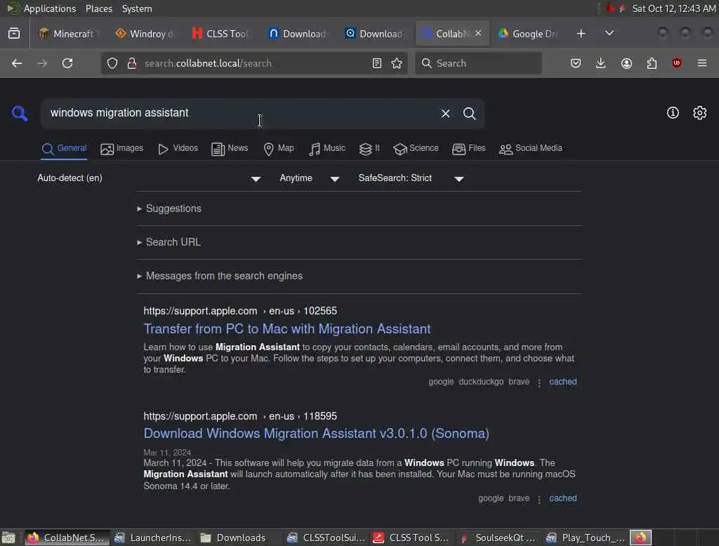Open uBlock Origin extension icon
The height and width of the screenshot is (546, 719).
(677, 63)
